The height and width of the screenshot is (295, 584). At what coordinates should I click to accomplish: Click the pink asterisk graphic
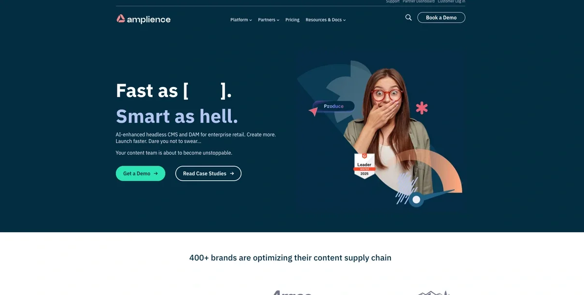point(422,108)
